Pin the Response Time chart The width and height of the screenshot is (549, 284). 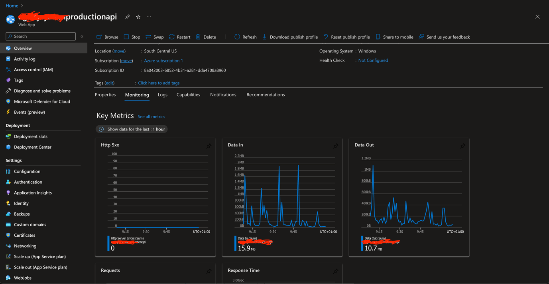336,271
